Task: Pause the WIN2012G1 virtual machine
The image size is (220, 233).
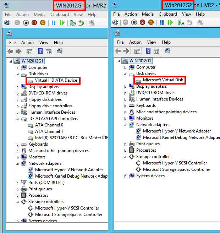Action: click(x=54, y=23)
